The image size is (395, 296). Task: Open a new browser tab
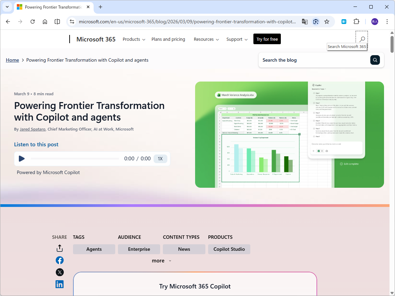(100, 7)
